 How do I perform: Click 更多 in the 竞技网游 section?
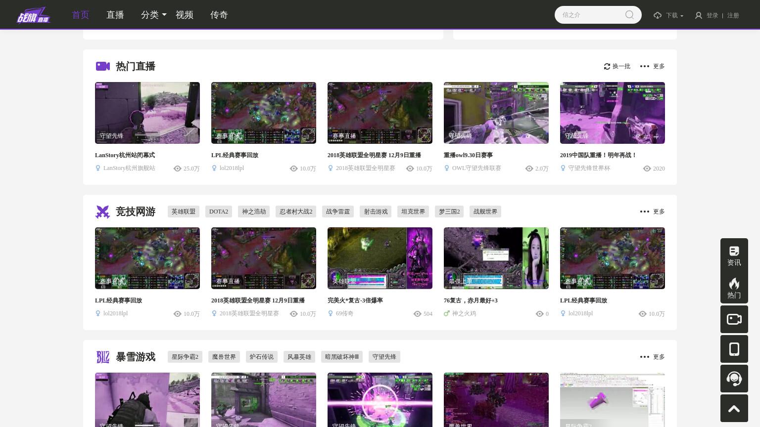(x=659, y=212)
